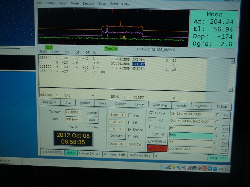This screenshot has height=187, width=250.
Task: Open the File menu
Action: click(40, 3)
